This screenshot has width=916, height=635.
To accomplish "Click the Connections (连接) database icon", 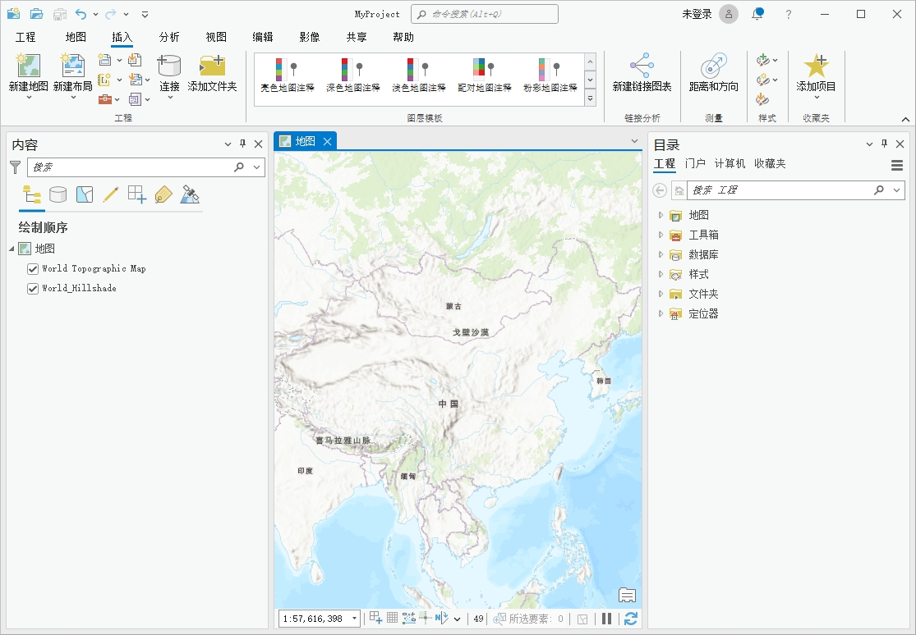I will (x=169, y=66).
